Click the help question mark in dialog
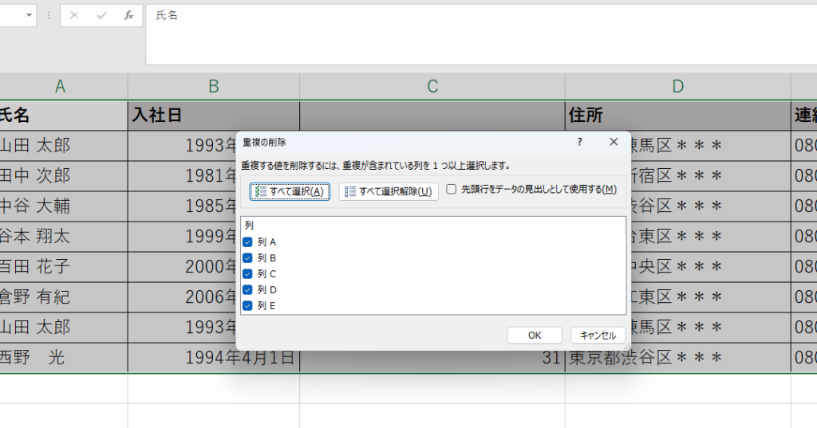This screenshot has width=817, height=428. click(579, 141)
